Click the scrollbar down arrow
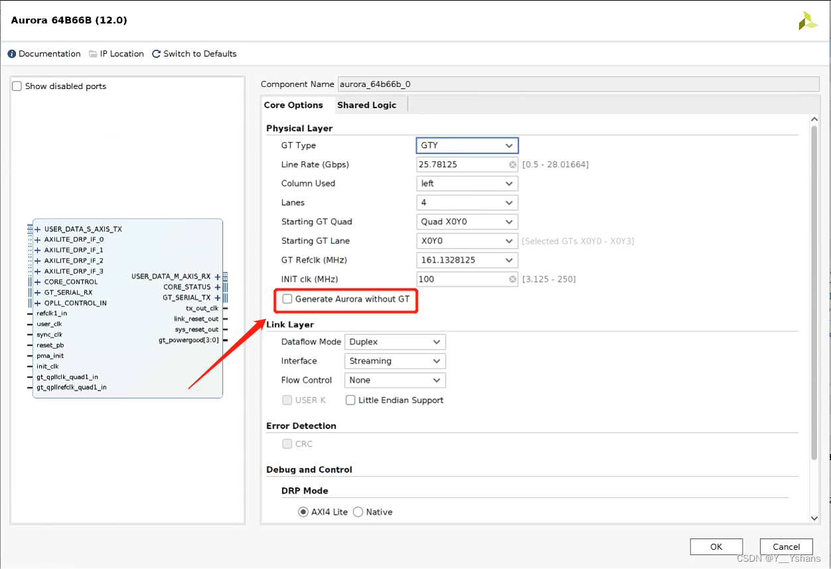 coord(814,518)
